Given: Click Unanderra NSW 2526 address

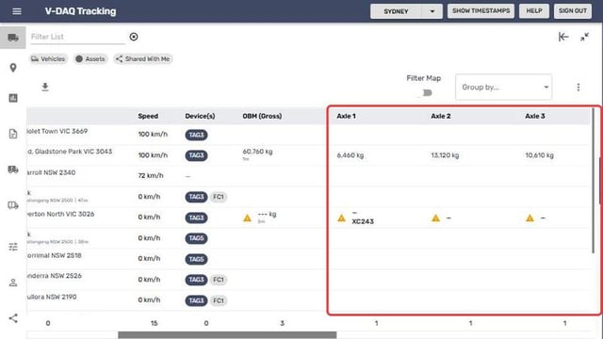Looking at the screenshot, I should tap(55, 276).
